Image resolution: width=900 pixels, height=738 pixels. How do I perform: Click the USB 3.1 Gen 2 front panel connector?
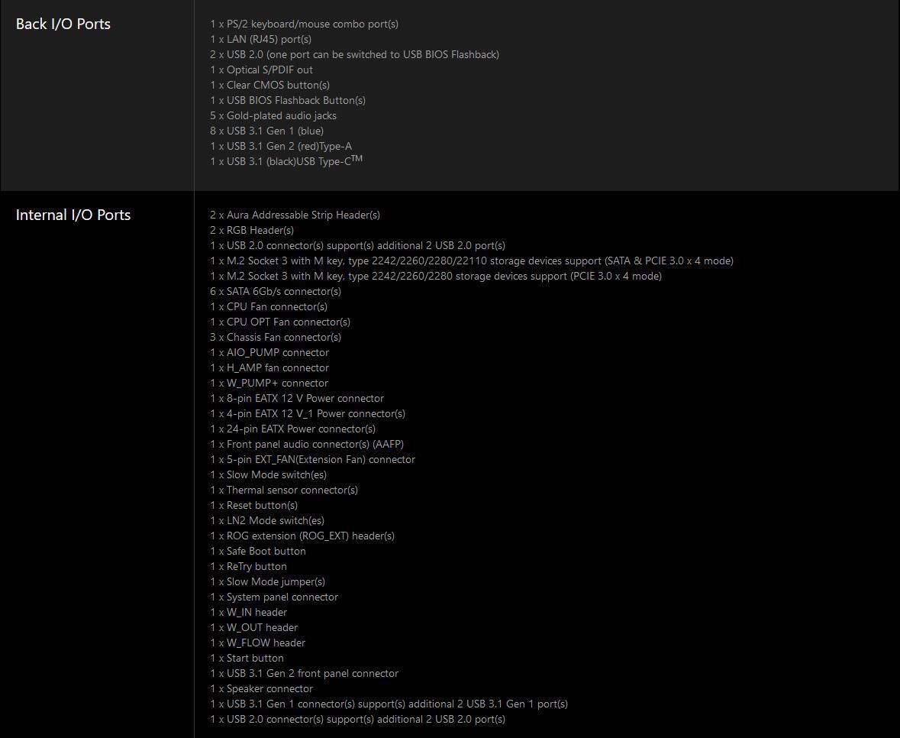tap(305, 673)
